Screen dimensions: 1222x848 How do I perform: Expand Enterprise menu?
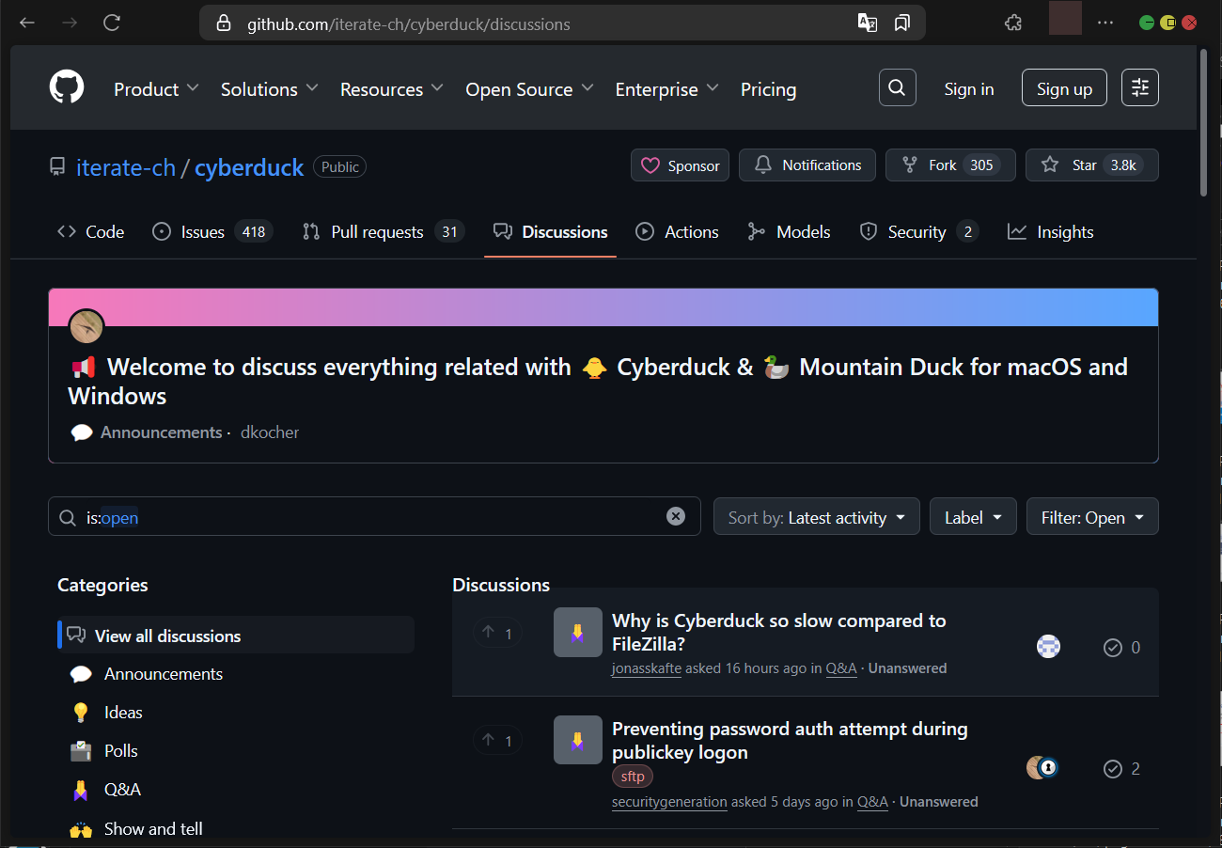point(666,89)
